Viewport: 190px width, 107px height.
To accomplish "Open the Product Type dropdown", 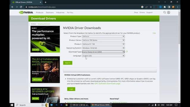I will (x=103, y=36).
